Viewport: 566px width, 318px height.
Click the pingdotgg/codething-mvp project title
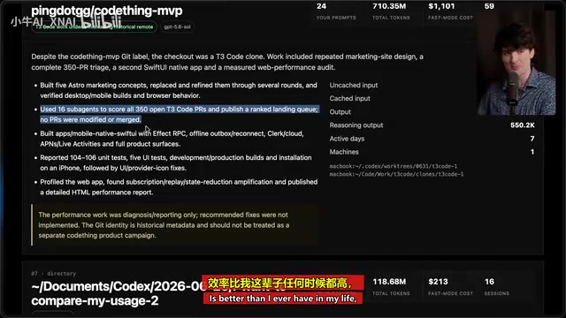click(x=107, y=11)
